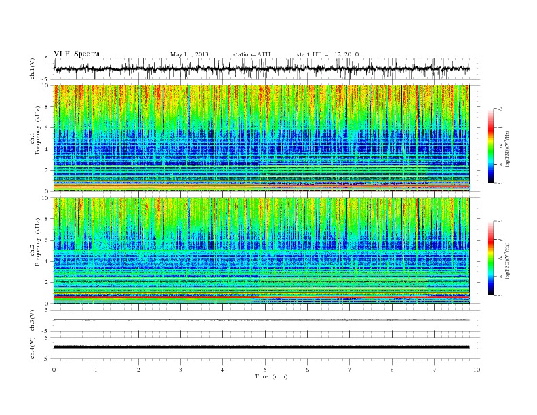537x415 pixels.
Task: Click the "-5" label on ch.1 color bar
Action: tap(500, 146)
